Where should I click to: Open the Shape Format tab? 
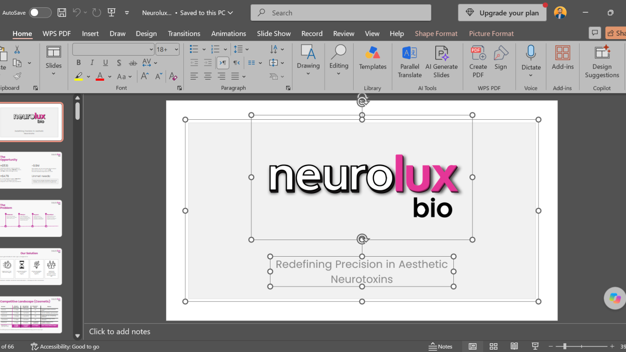point(436,33)
